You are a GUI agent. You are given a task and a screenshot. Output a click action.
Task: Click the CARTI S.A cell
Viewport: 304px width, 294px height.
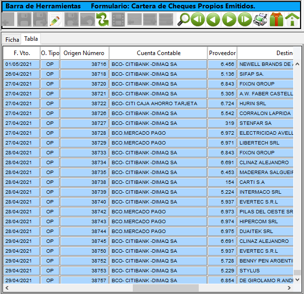[265, 182]
